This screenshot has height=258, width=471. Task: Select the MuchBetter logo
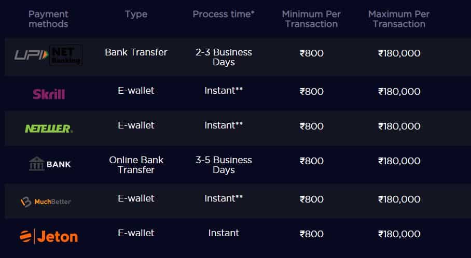(x=46, y=202)
